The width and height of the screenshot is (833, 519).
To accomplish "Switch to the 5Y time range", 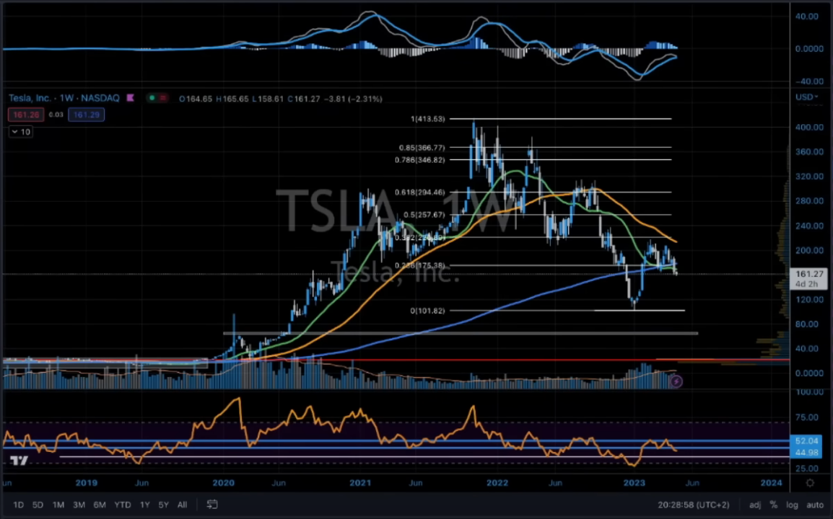I will coord(164,505).
